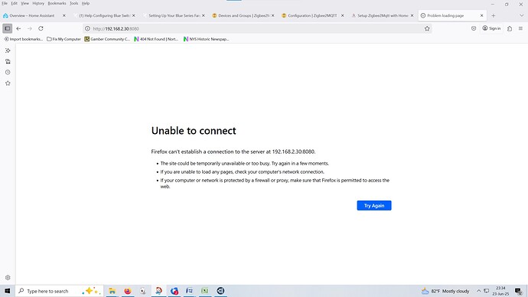
Task: Close the Problem loading page tab
Action: tap(481, 15)
